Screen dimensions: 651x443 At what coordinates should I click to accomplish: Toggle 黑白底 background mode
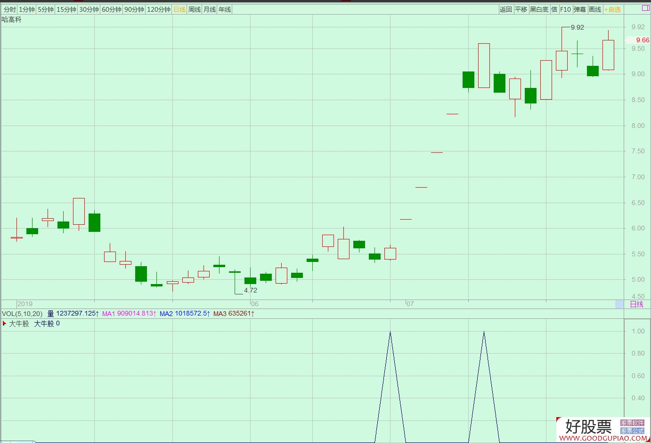tap(539, 9)
